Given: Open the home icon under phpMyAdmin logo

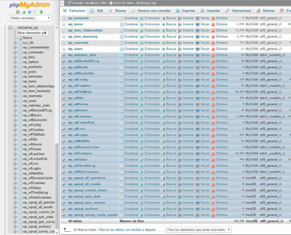Looking at the screenshot, I should pos(17,12).
